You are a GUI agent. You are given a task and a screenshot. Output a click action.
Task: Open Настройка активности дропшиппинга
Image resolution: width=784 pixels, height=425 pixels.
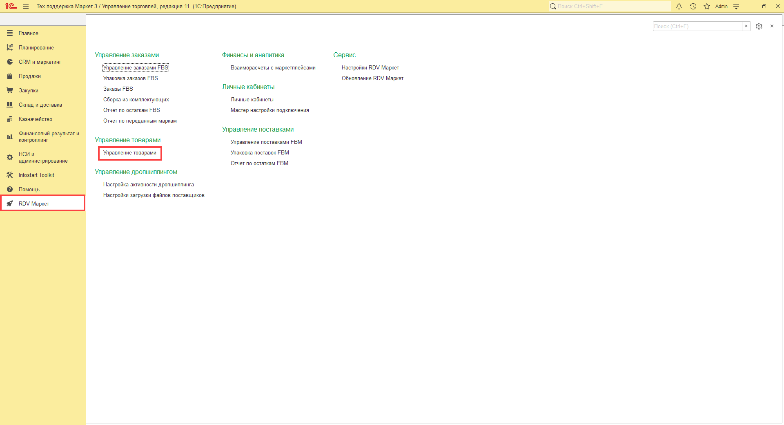[x=149, y=184]
